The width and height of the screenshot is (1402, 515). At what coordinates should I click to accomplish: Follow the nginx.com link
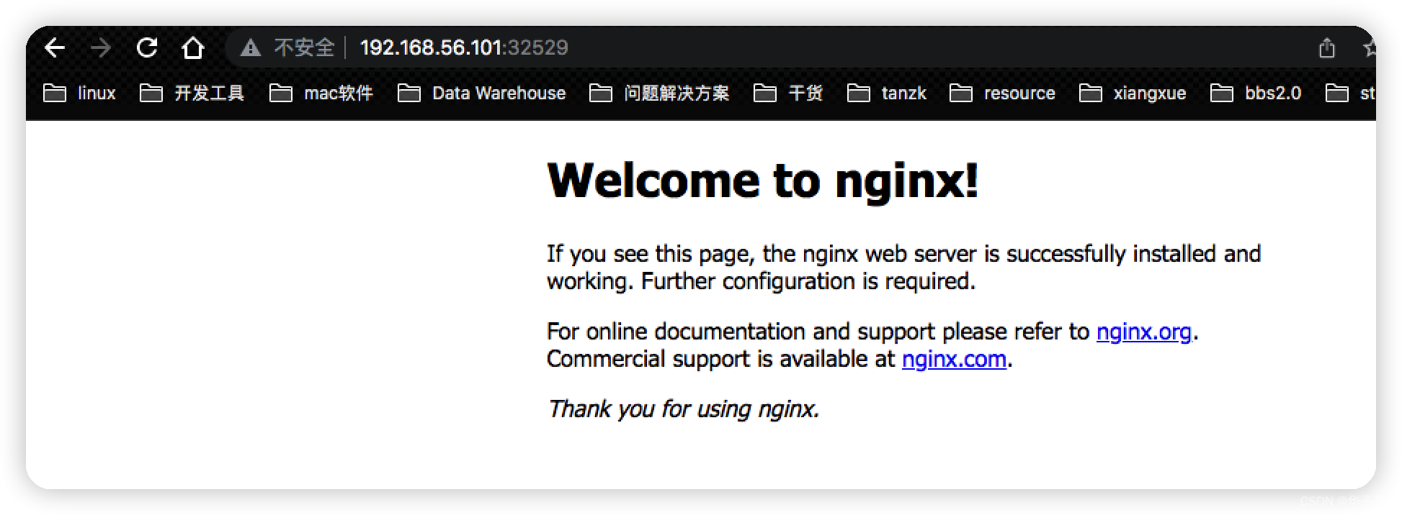coord(954,359)
